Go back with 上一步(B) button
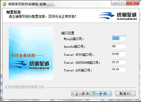The height and width of the screenshot is (102, 141). [x=81, y=94]
